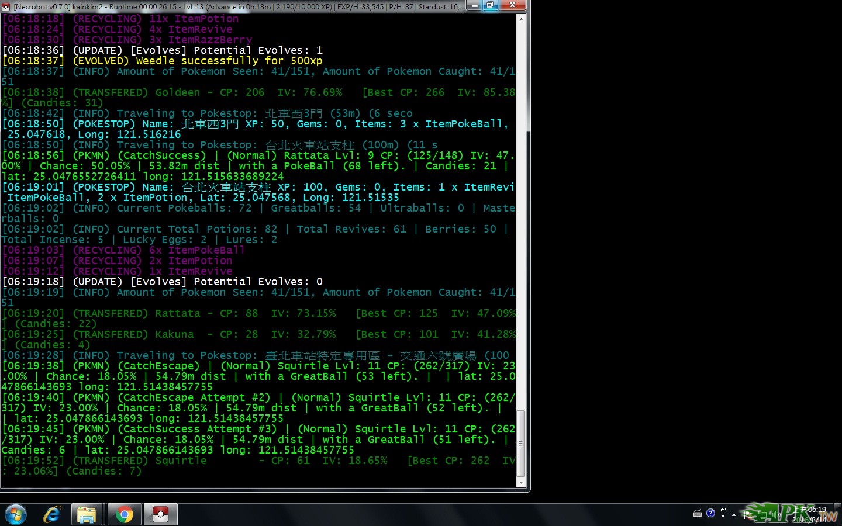Click the 'Current Pokeballs: 72' info line
842x526 pixels.
[258, 213]
